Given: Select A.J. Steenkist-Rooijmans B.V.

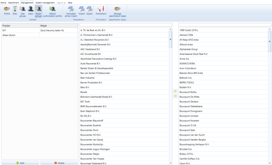Looking at the screenshot, I should [x=124, y=40].
